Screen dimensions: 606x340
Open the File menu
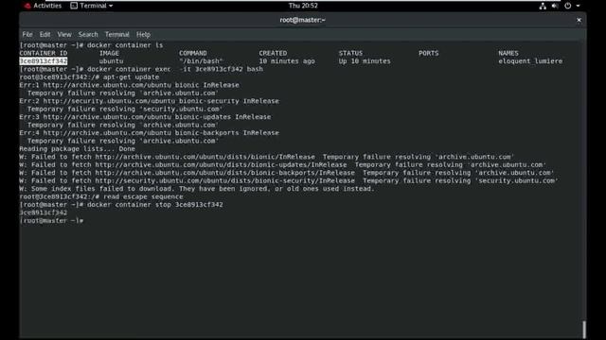click(27, 34)
